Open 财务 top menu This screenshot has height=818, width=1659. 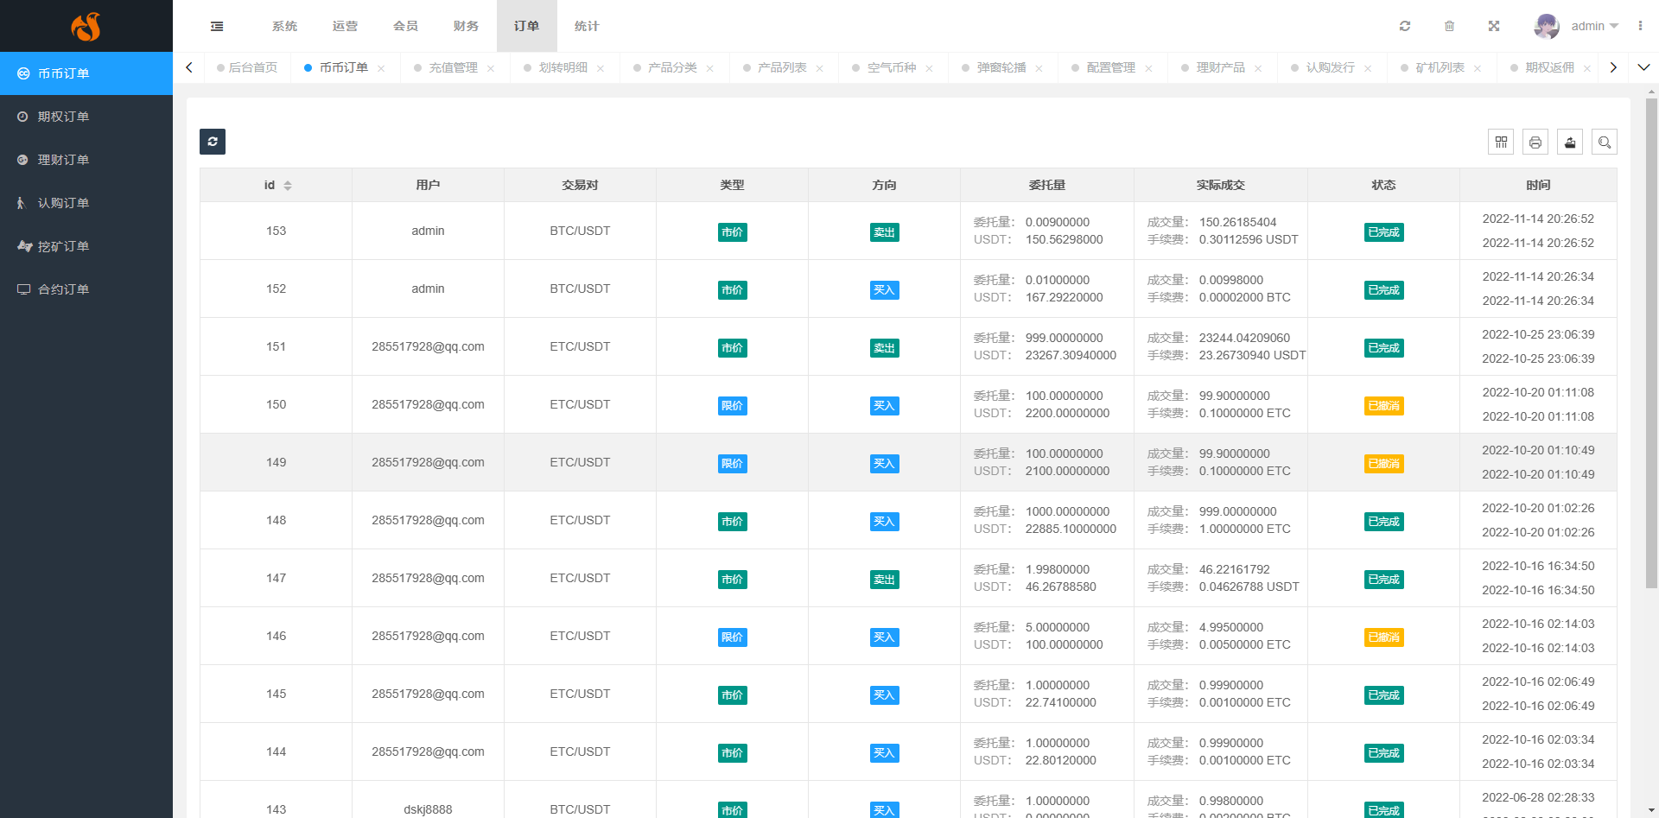click(466, 26)
